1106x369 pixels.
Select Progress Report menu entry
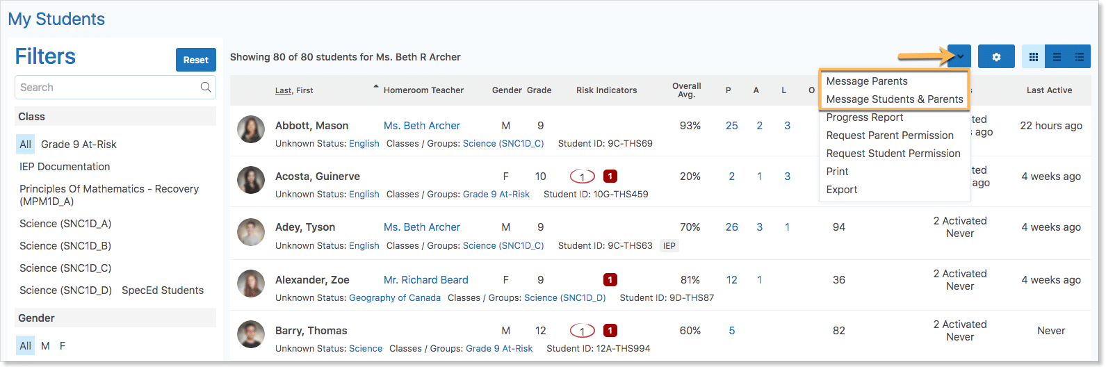coord(865,117)
